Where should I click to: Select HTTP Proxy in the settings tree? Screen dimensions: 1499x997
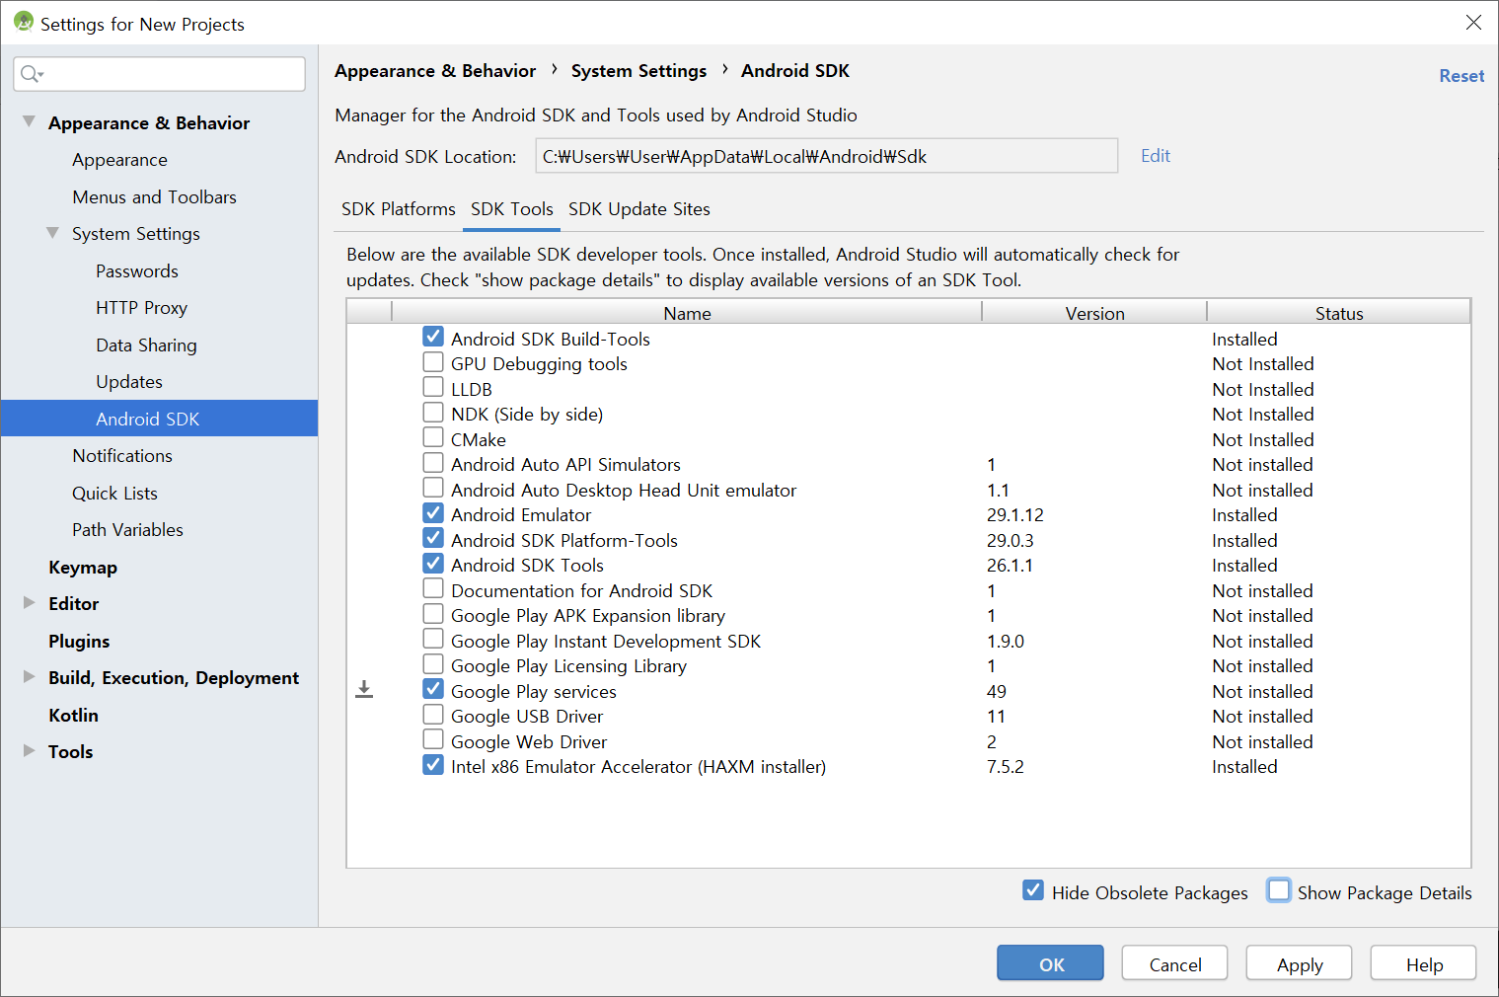point(141,308)
